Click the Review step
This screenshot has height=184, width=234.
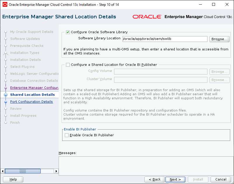(x=16, y=109)
